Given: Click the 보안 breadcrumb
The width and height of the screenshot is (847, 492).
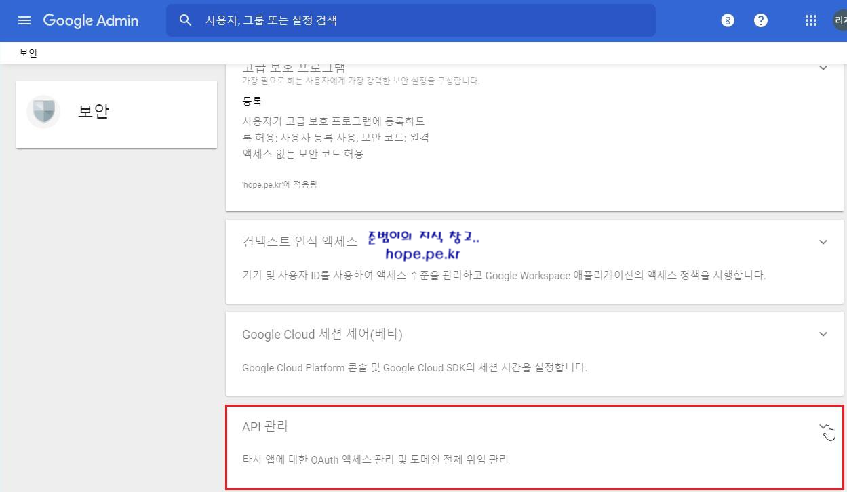Looking at the screenshot, I should (x=28, y=53).
